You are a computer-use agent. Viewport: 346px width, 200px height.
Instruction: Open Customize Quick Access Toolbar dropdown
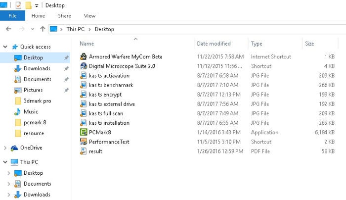pyautogui.click(x=37, y=6)
